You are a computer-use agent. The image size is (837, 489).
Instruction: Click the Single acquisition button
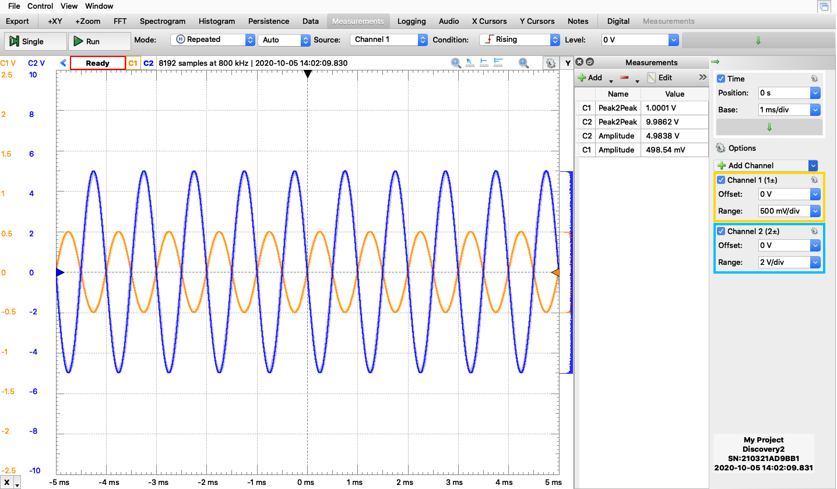[34, 41]
